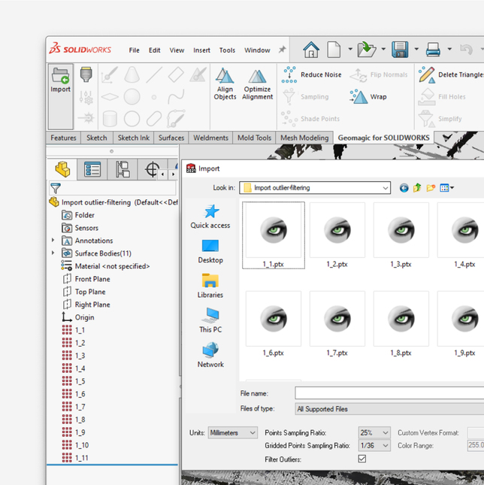Open the ConfigurationManager tab
Screen dimensions: 484x485
(x=123, y=169)
